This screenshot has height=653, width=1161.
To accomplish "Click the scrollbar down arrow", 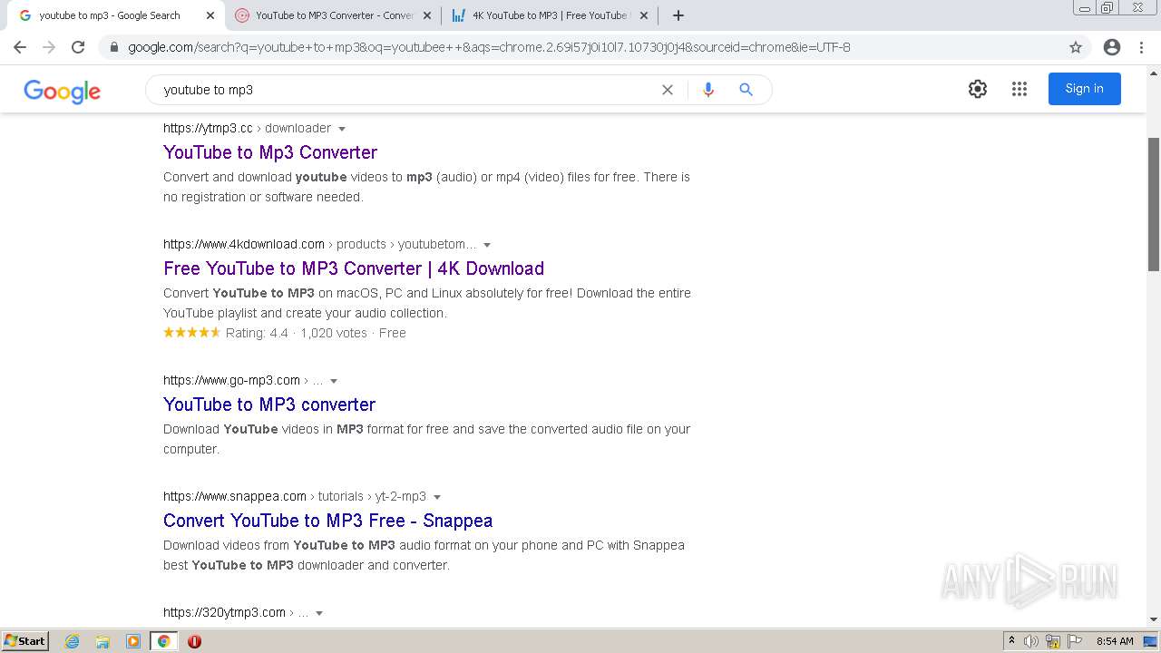I will click(x=1154, y=619).
